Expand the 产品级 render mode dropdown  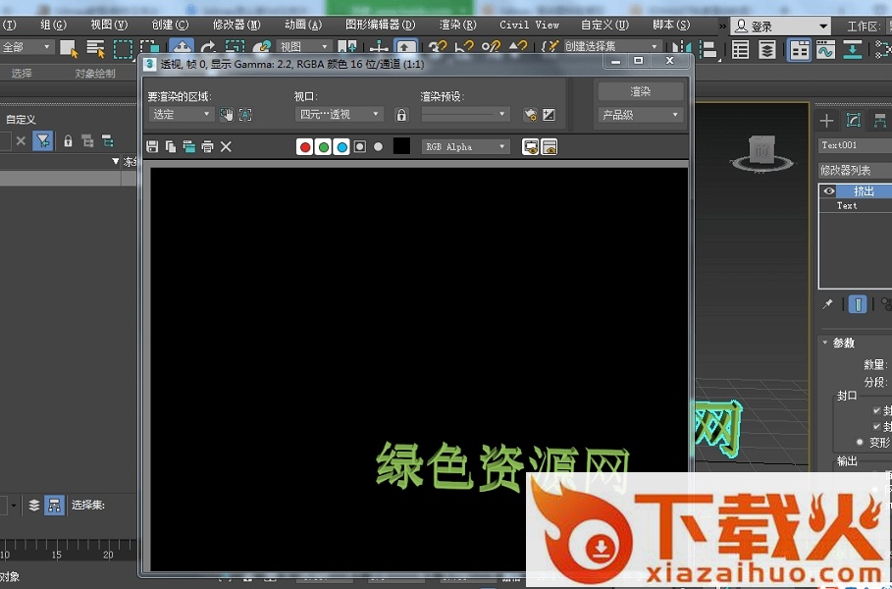tap(641, 115)
